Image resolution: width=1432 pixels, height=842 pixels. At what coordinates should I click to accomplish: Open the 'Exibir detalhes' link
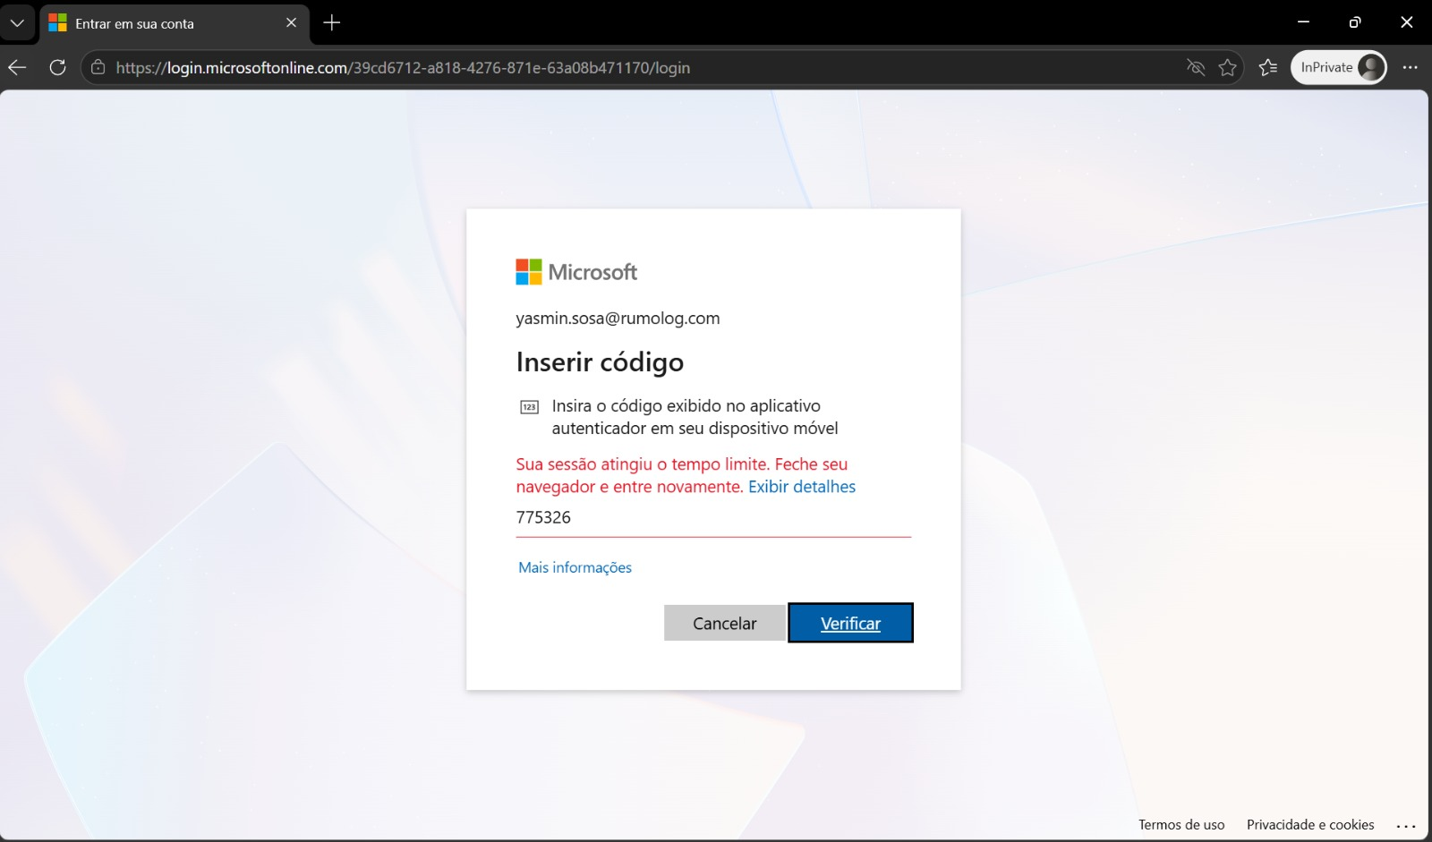[802, 487]
